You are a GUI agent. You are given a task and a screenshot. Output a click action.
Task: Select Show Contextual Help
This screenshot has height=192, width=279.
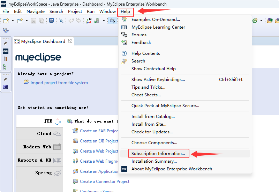[x=185, y=68]
